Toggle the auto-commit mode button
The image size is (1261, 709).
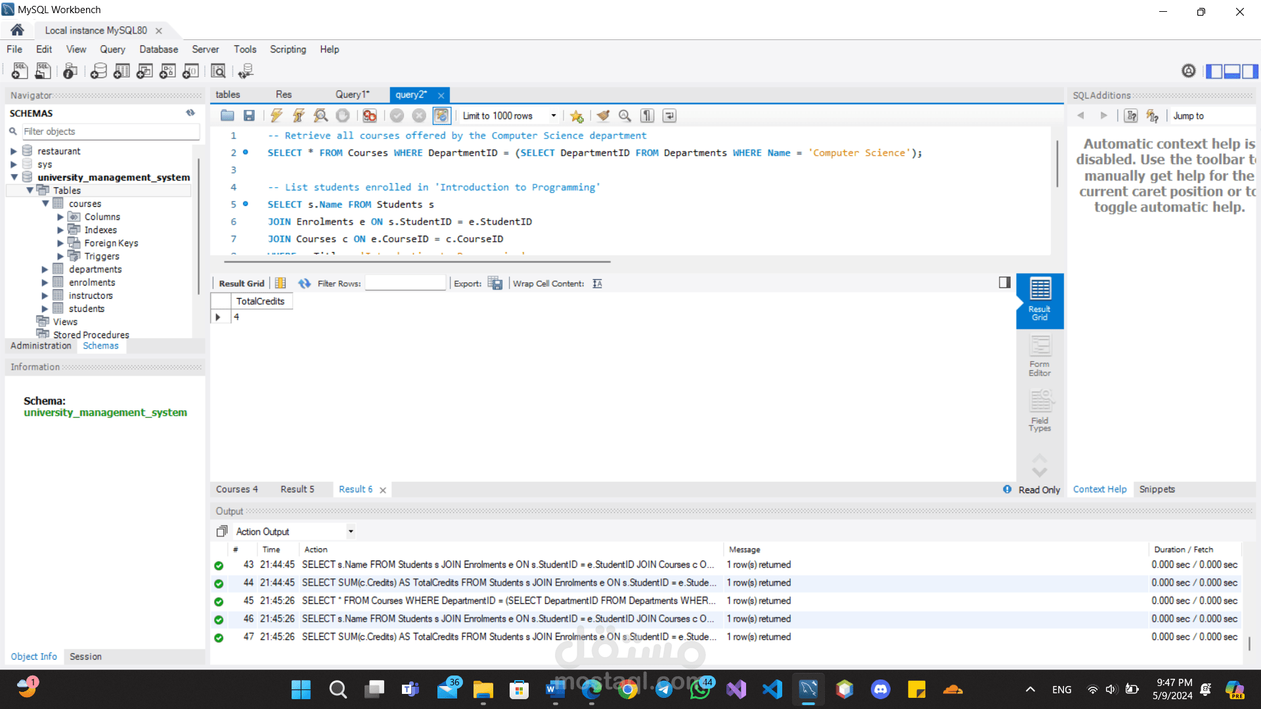coord(441,116)
